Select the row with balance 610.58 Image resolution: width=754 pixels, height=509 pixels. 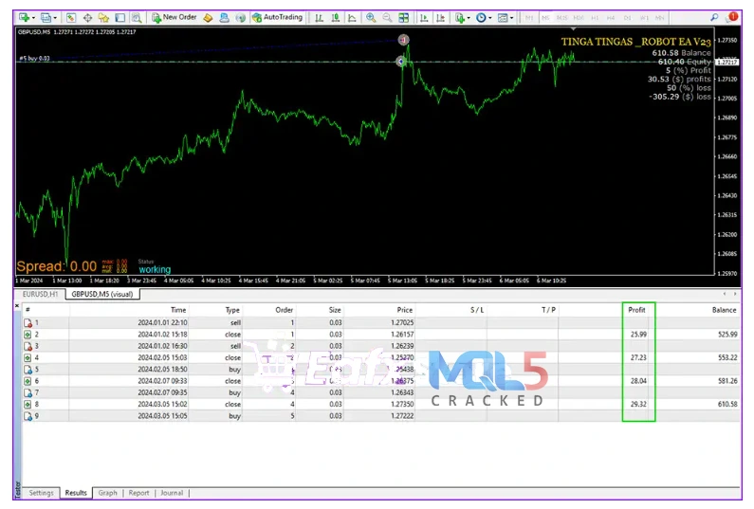[x=379, y=403]
